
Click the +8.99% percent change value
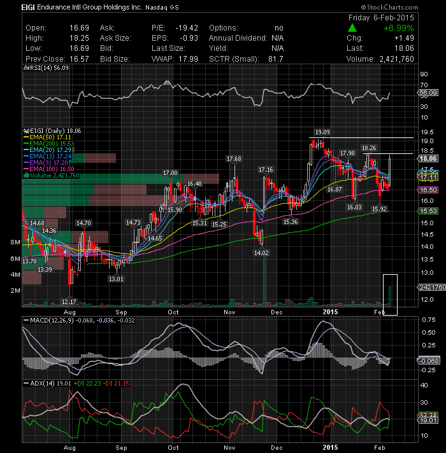(399, 28)
